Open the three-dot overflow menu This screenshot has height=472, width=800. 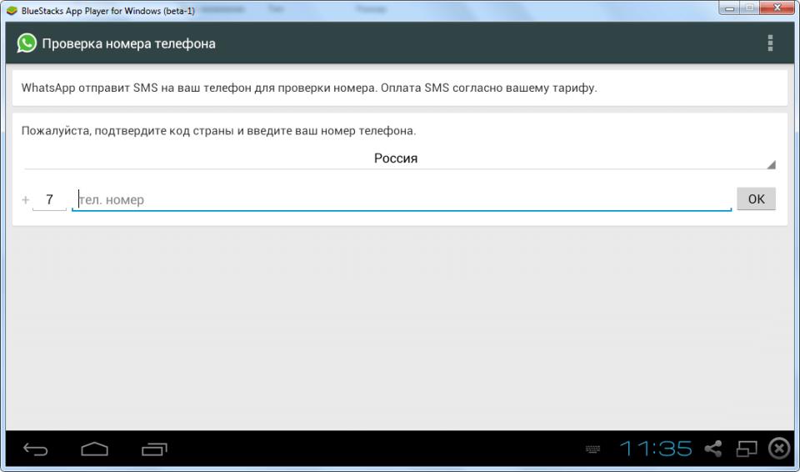[770, 43]
